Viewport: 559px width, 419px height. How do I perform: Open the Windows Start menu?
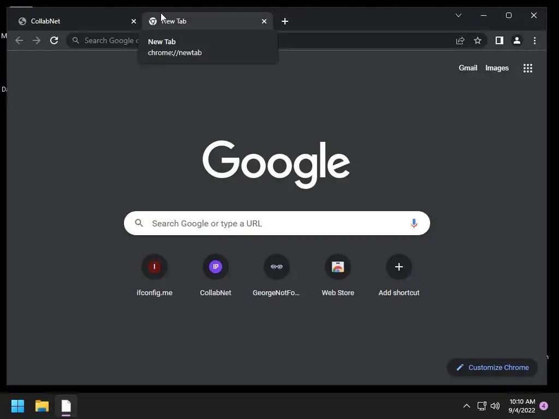tap(17, 406)
